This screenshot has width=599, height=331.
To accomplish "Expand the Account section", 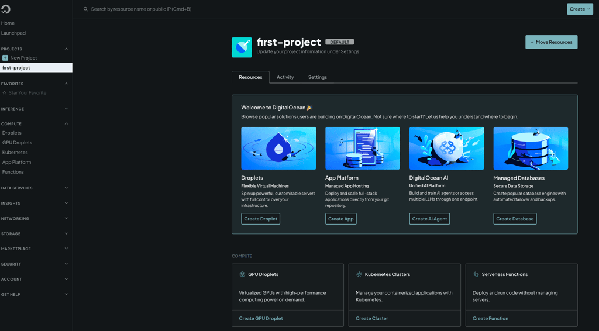I will (35, 280).
